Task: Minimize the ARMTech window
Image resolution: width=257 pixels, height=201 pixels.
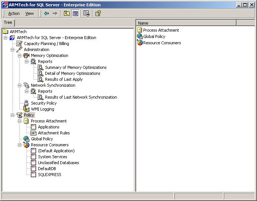Action: tap(239, 5)
